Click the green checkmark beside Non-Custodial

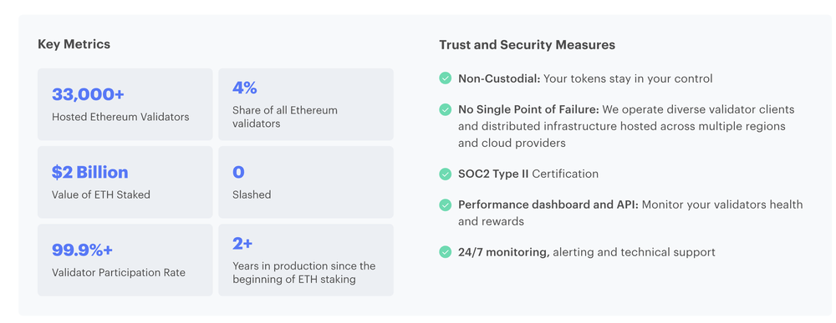446,78
